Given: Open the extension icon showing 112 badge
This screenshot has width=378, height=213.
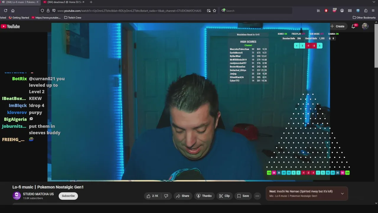Looking at the screenshot, I should coord(334,10).
